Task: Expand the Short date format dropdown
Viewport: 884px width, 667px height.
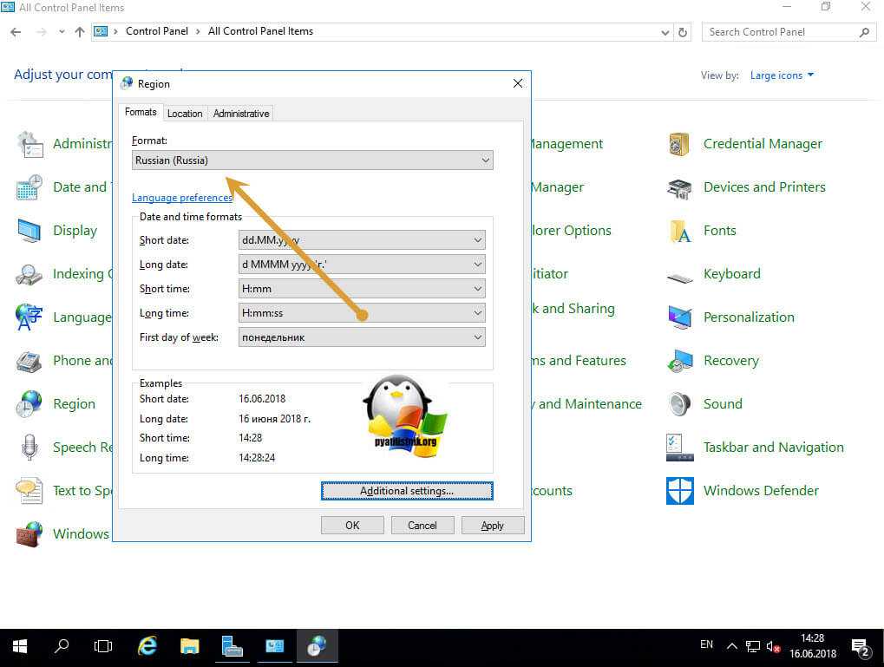Action: pyautogui.click(x=362, y=240)
